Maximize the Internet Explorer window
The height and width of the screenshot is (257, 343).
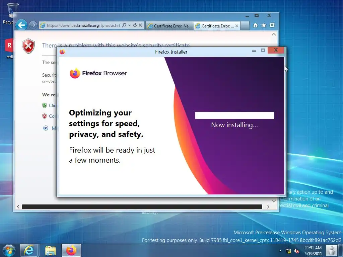[257, 15]
